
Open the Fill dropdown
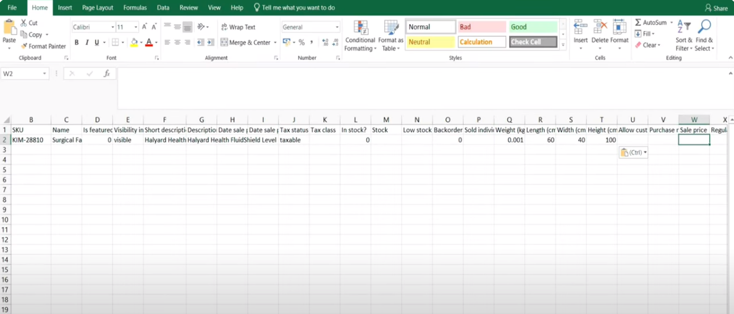pos(644,34)
